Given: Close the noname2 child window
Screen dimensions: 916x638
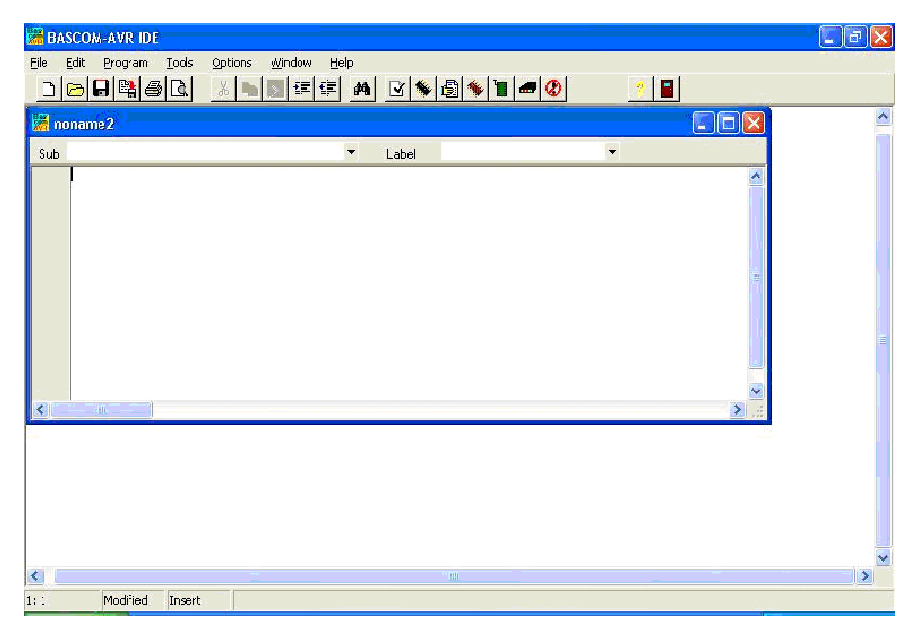Looking at the screenshot, I should tap(754, 124).
